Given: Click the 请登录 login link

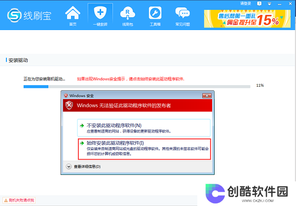Looking at the screenshot, I should click(x=246, y=3).
